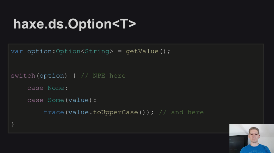Image resolution: width=274 pixels, height=153 pixels.
Task: Select the String type parameter
Action: pos(97,51)
